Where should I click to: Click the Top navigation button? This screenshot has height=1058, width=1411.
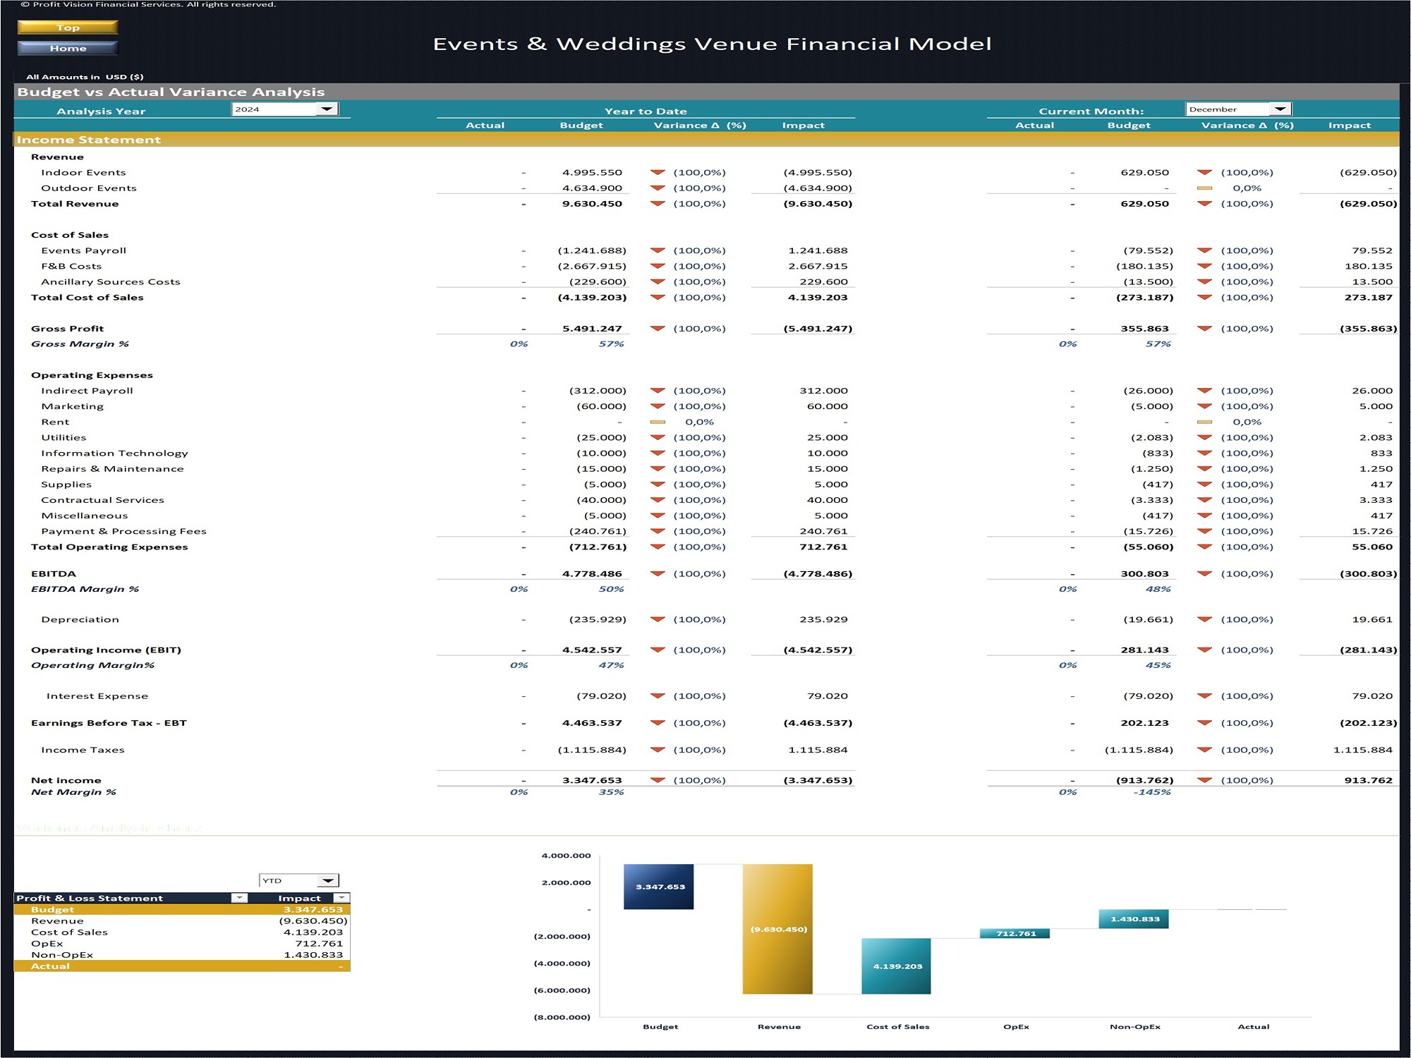click(67, 28)
